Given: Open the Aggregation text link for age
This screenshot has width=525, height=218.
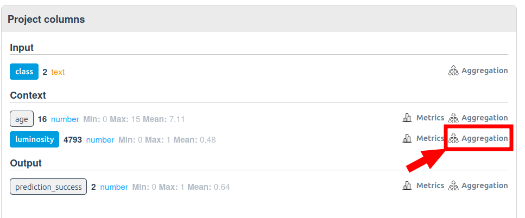Looking at the screenshot, I should coord(484,118).
